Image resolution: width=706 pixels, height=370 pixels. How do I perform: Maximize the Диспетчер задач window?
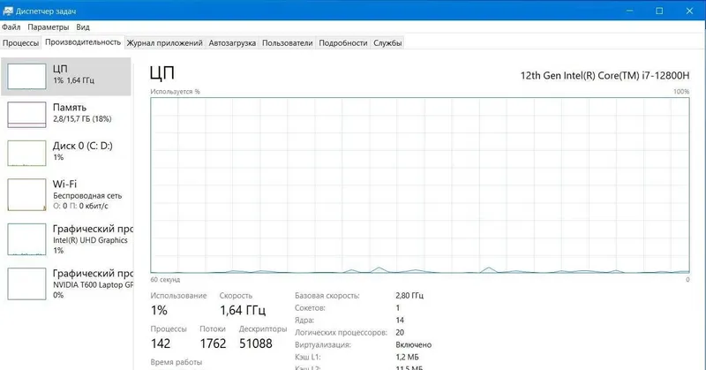(659, 11)
